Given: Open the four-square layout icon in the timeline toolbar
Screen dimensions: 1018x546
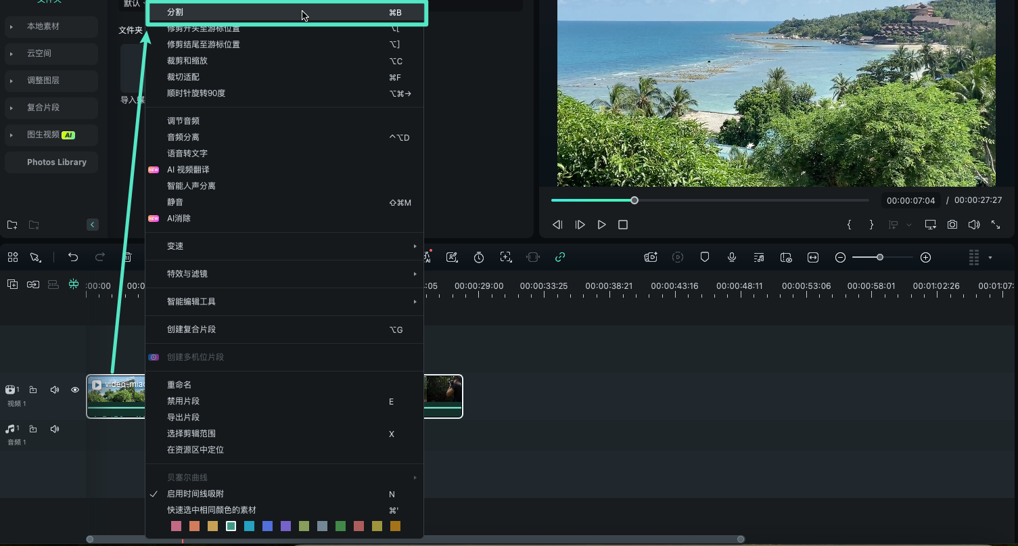Looking at the screenshot, I should coord(13,257).
